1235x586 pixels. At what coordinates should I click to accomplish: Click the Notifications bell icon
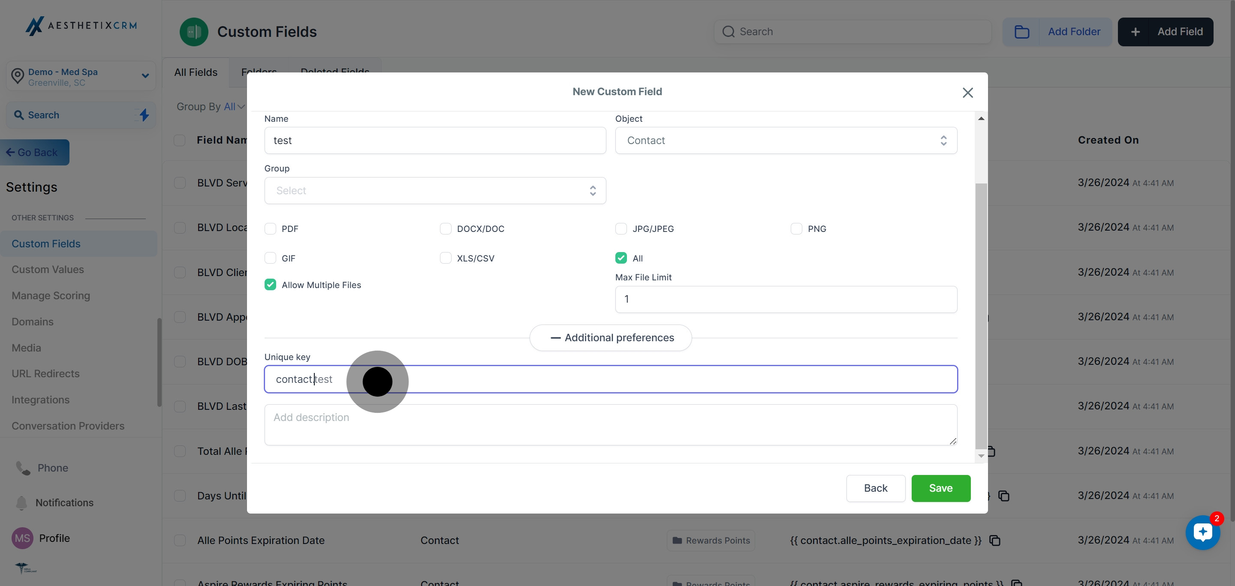(x=21, y=503)
